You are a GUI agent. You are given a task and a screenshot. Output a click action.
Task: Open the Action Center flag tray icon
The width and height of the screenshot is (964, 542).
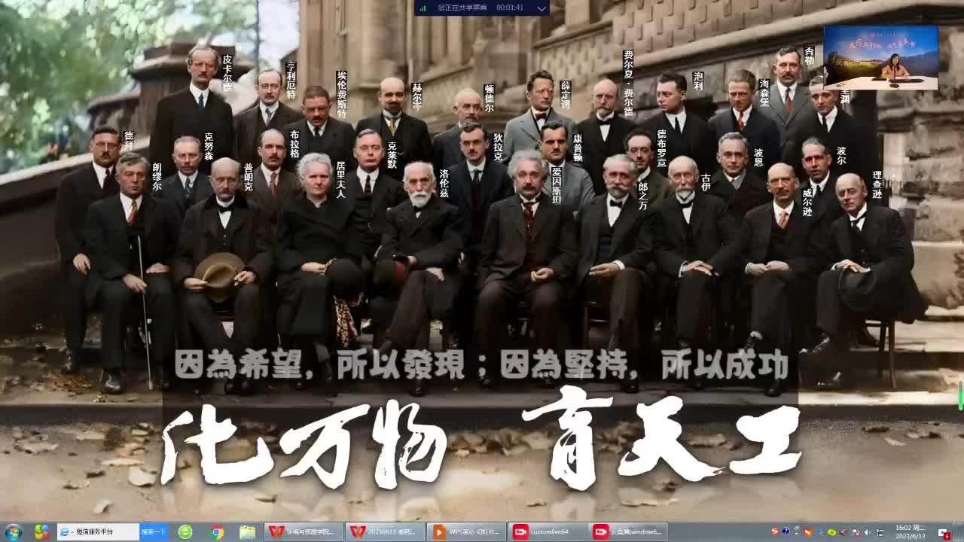pos(856,532)
